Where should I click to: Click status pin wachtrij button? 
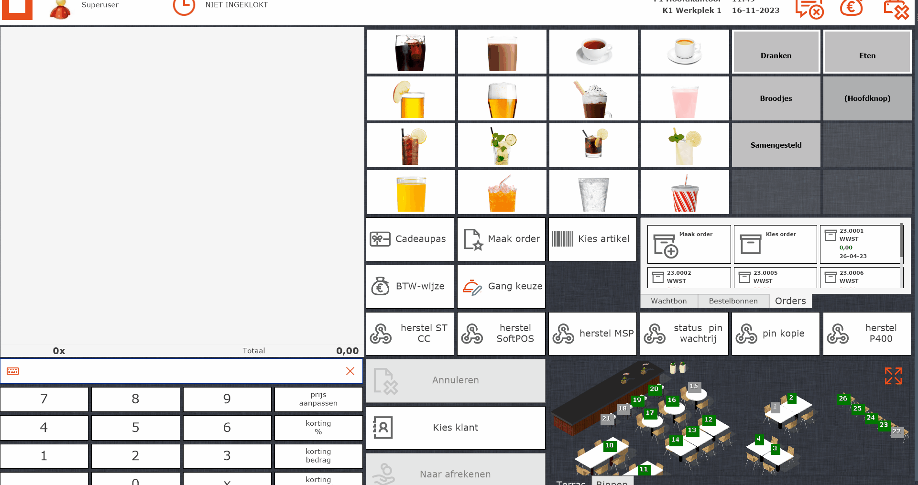tap(684, 334)
